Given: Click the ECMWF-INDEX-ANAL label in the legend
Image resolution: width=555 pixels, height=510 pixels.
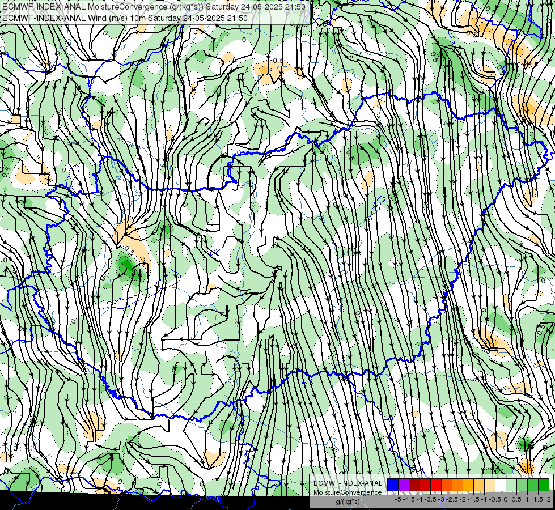Looking at the screenshot, I should click(x=348, y=483).
